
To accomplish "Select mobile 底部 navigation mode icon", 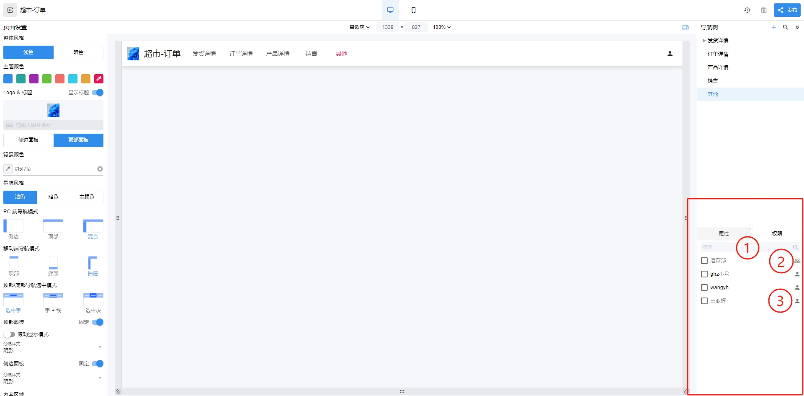I will click(x=53, y=263).
